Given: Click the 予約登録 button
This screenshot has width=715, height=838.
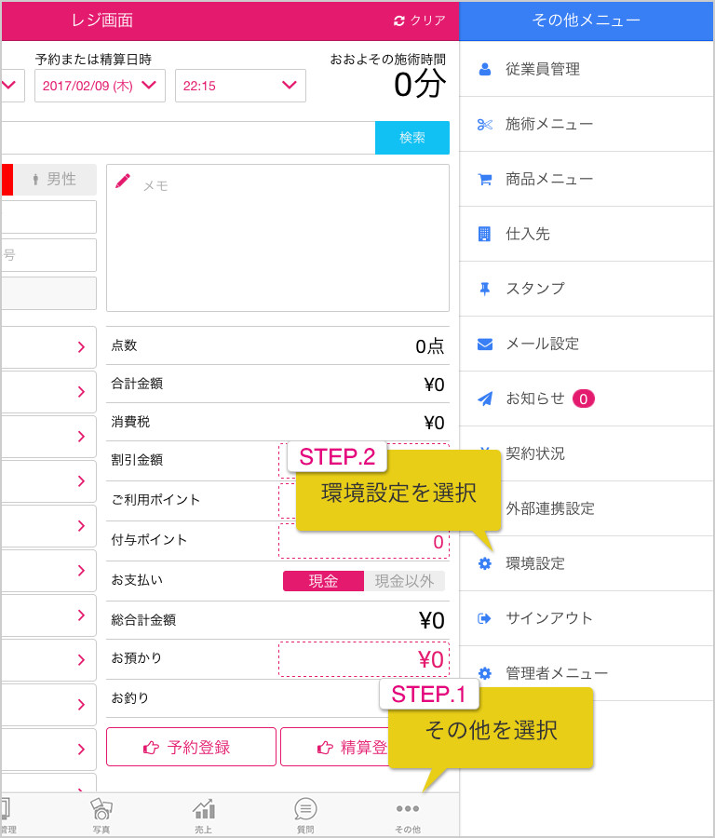Looking at the screenshot, I should click(x=191, y=747).
